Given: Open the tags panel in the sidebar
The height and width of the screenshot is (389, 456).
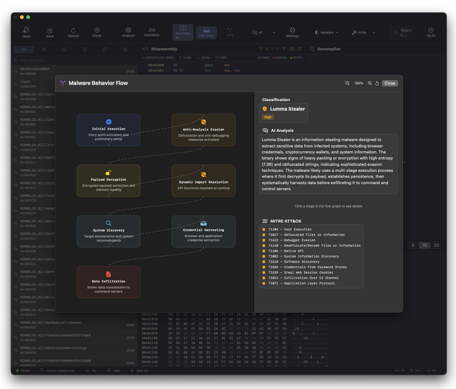Looking at the screenshot, I should [x=104, y=49].
